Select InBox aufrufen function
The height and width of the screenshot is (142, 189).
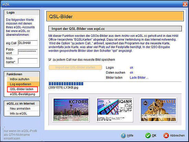click(23, 79)
